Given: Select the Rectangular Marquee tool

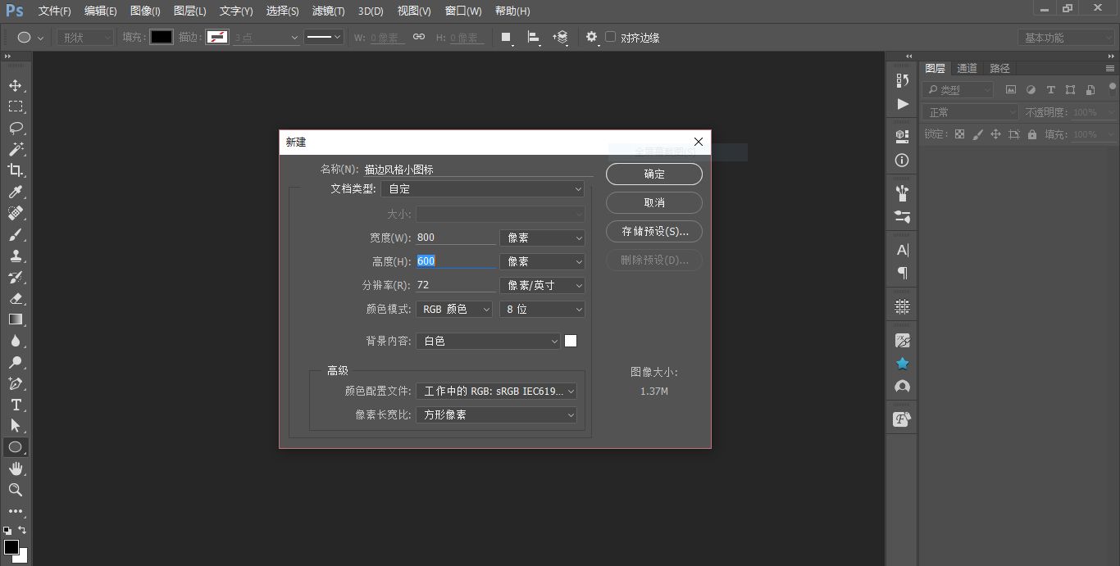Looking at the screenshot, I should pos(16,106).
